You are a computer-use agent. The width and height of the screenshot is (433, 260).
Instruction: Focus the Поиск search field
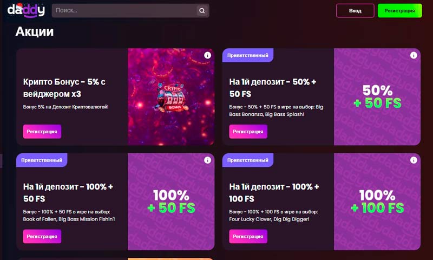(x=124, y=10)
